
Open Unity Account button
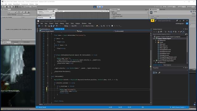(x=171, y=7)
